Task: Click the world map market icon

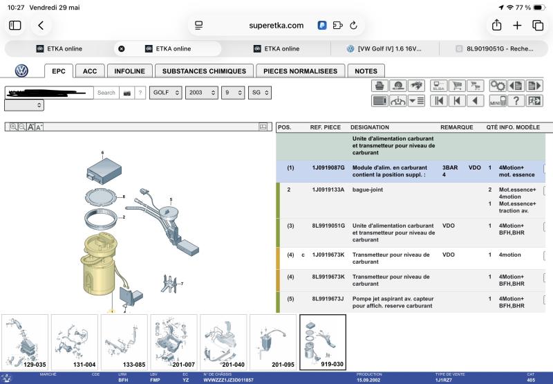Action: click(x=416, y=86)
